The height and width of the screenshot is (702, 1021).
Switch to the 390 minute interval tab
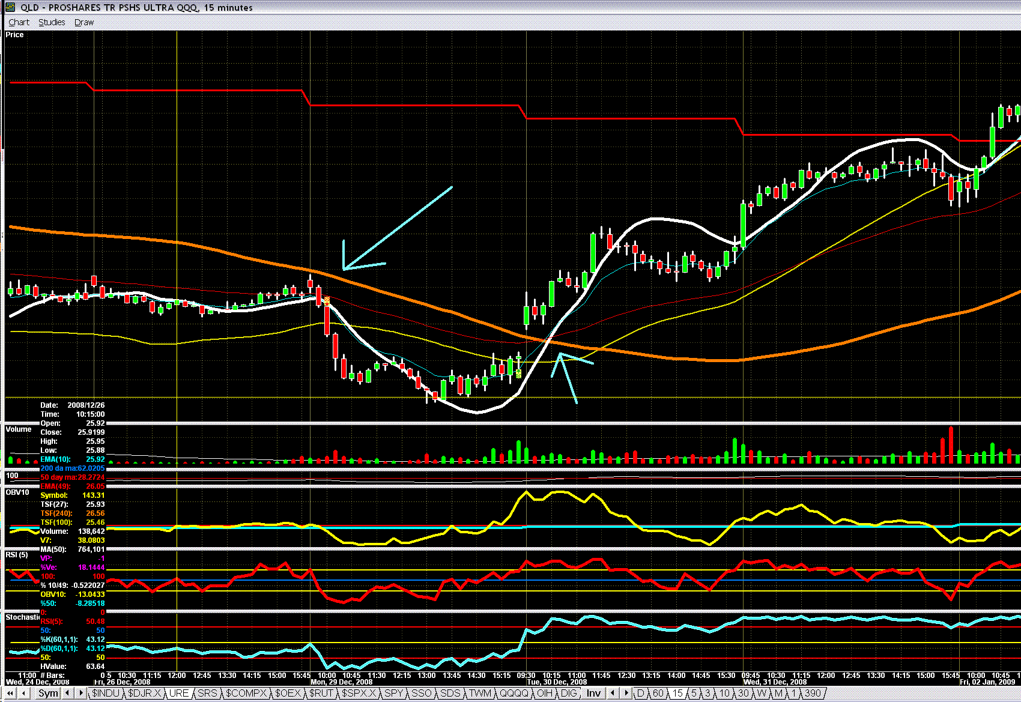[813, 693]
